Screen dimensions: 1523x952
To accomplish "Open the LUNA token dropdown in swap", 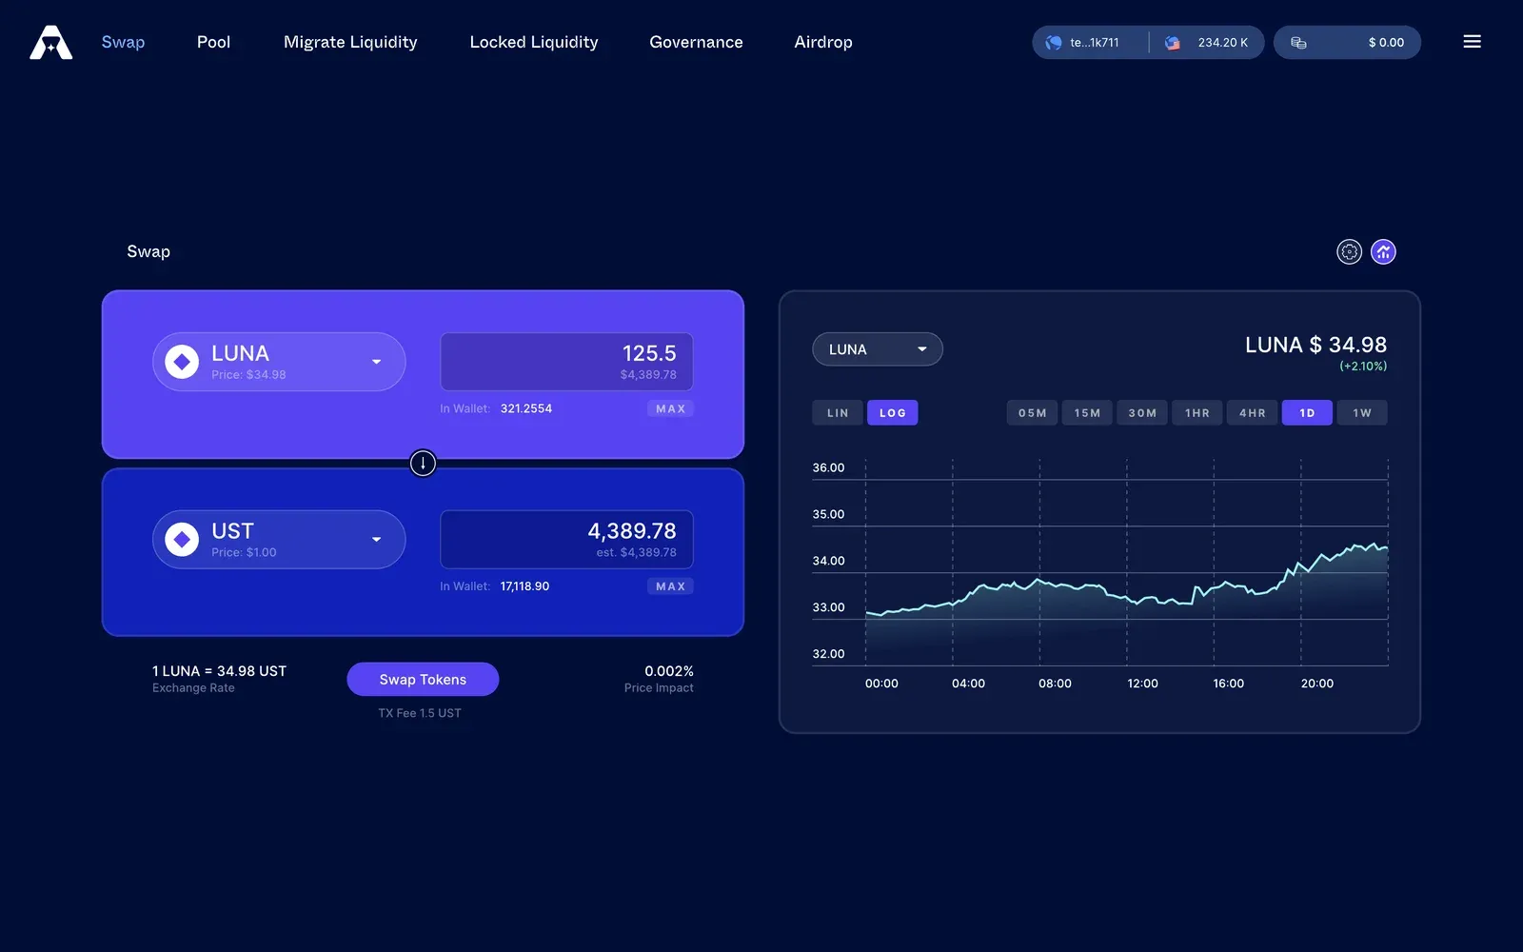I will tap(279, 362).
